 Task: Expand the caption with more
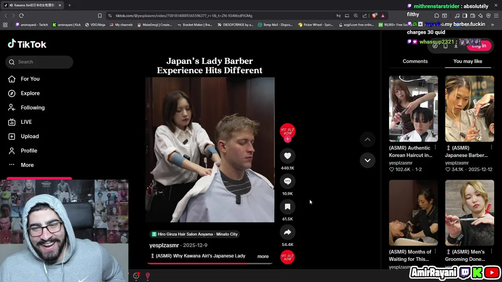263,257
